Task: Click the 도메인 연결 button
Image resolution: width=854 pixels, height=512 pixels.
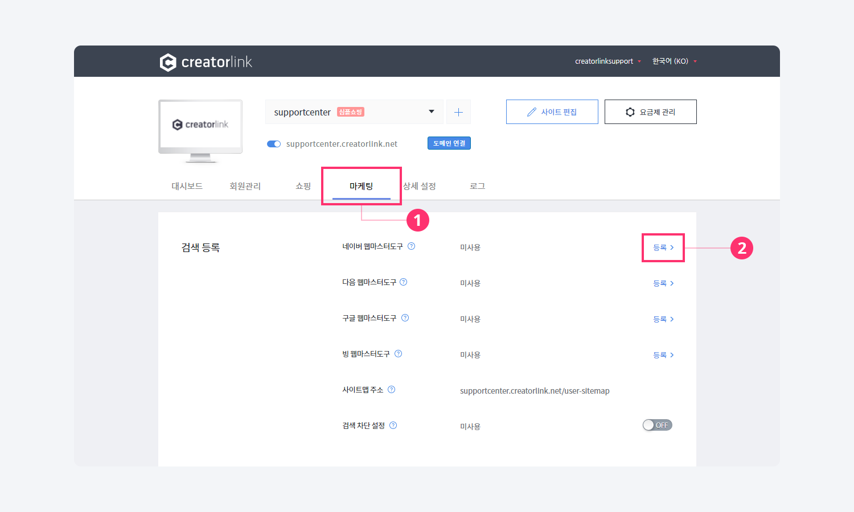Action: (x=449, y=143)
